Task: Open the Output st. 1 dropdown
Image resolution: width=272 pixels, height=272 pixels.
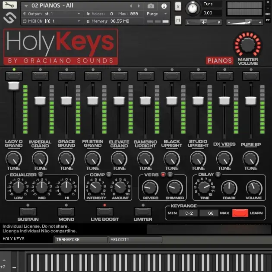Action: coord(51,14)
